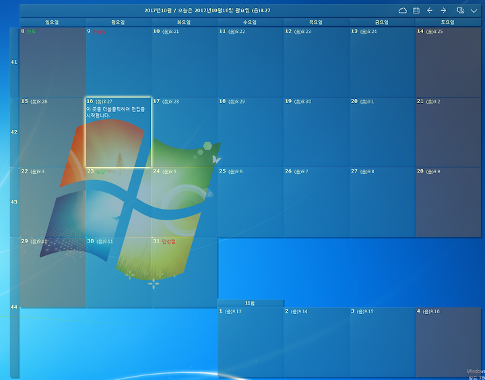
Task: Select October 10 cell labeled (음)8.21
Action: tap(184, 62)
